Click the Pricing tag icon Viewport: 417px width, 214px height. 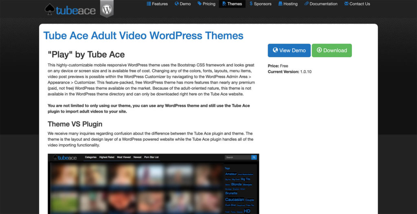pyautogui.click(x=200, y=3)
